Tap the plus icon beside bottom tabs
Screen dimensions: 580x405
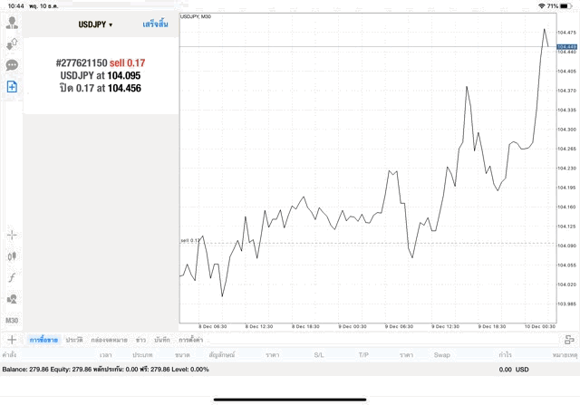[x=12, y=339]
